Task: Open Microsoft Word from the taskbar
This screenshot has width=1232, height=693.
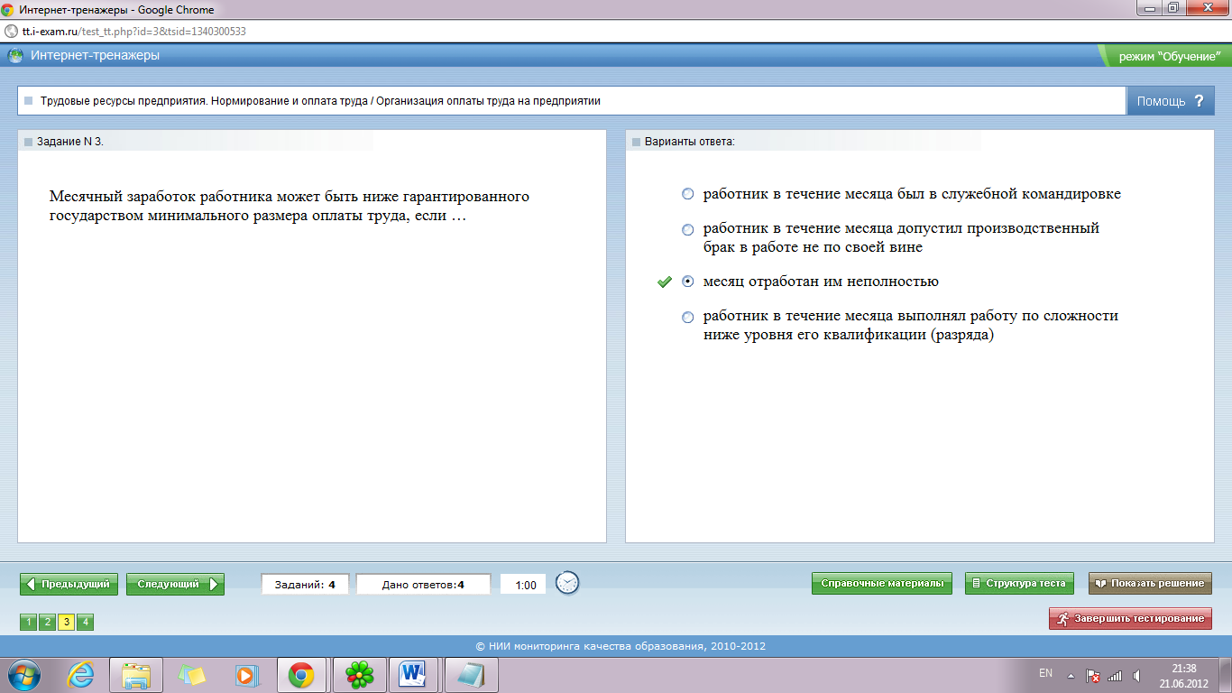Action: tap(413, 674)
